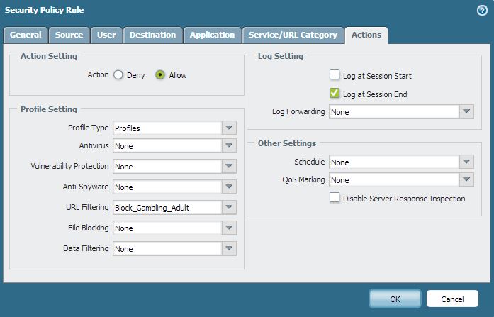The image size is (494, 317).
Task: Click the 'Log at Session End' label
Action: pos(375,94)
